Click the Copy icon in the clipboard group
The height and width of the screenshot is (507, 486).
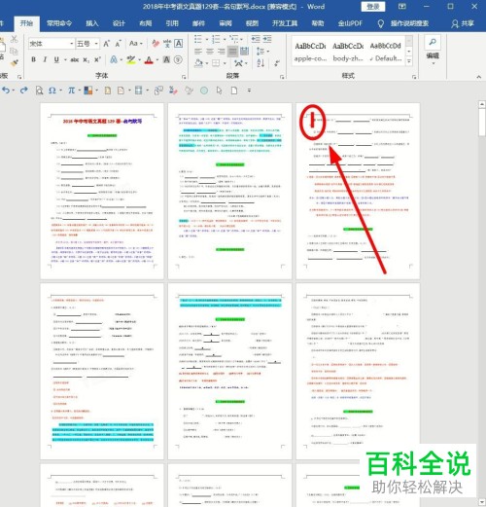point(14,52)
